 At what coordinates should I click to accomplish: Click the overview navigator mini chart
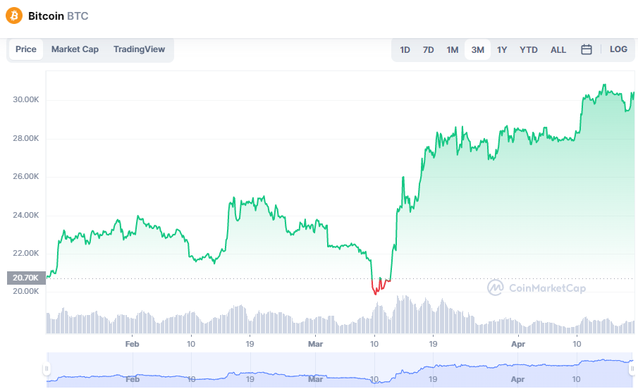coord(339,369)
